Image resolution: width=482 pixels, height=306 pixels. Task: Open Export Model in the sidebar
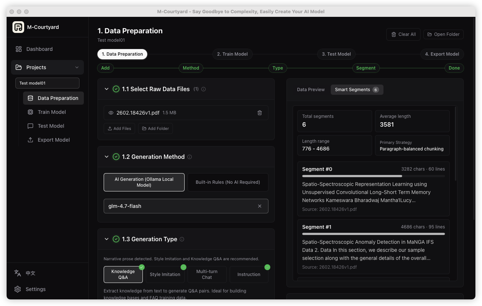pos(53,140)
